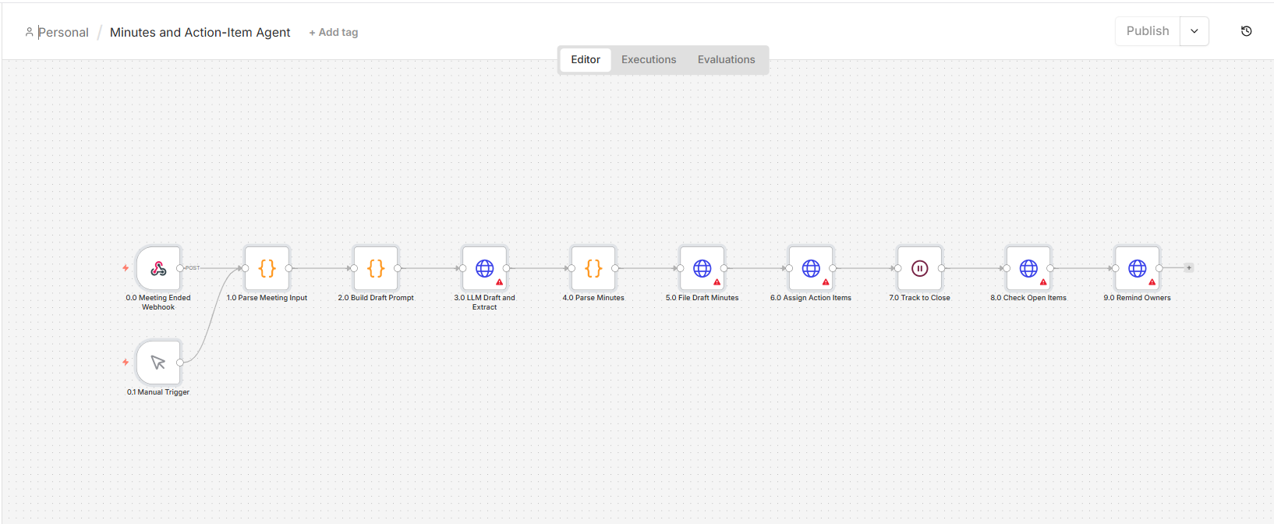Select the 6.0 Assign Action Items node

coord(811,268)
